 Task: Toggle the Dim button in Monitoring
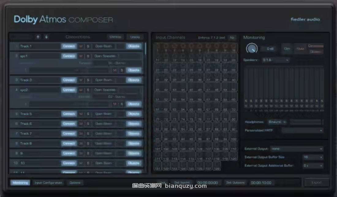click(287, 48)
